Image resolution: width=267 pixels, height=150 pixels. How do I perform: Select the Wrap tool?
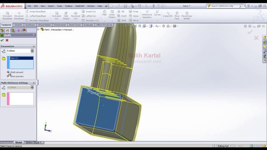133,12
